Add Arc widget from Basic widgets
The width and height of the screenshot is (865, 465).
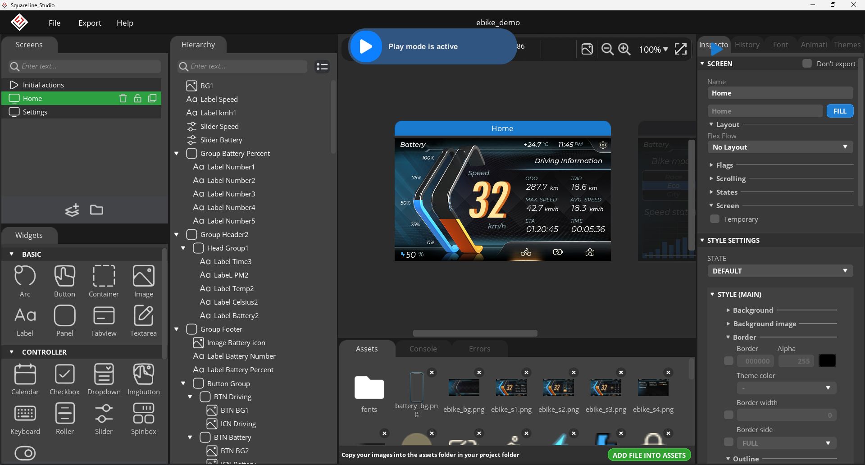tap(25, 281)
